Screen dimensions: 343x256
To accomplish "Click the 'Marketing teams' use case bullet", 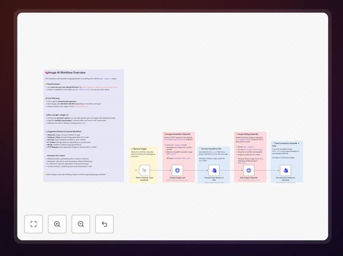I will pos(68,159).
